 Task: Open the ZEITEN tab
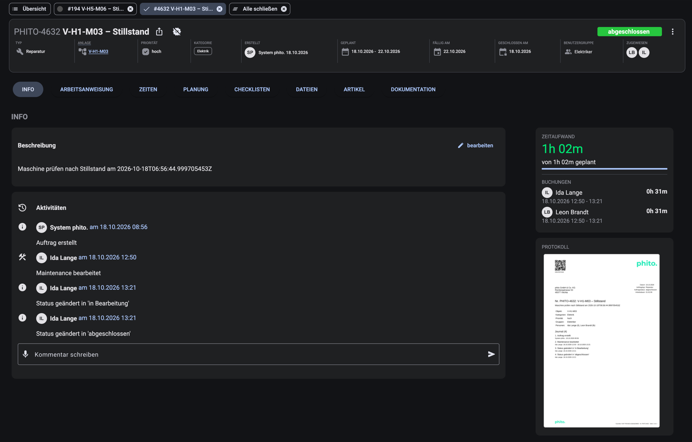pos(148,90)
